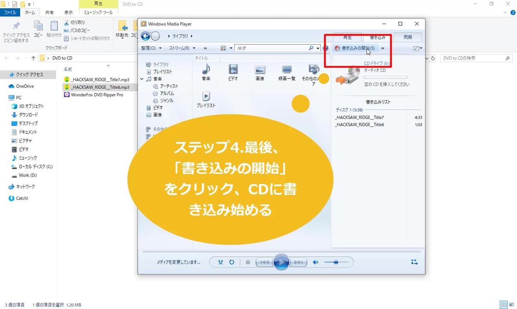Click パスのコピー in Explorer ribbon

pos(77,30)
